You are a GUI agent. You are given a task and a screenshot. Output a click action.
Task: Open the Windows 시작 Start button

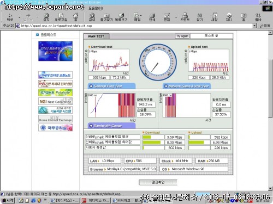tap(8, 200)
